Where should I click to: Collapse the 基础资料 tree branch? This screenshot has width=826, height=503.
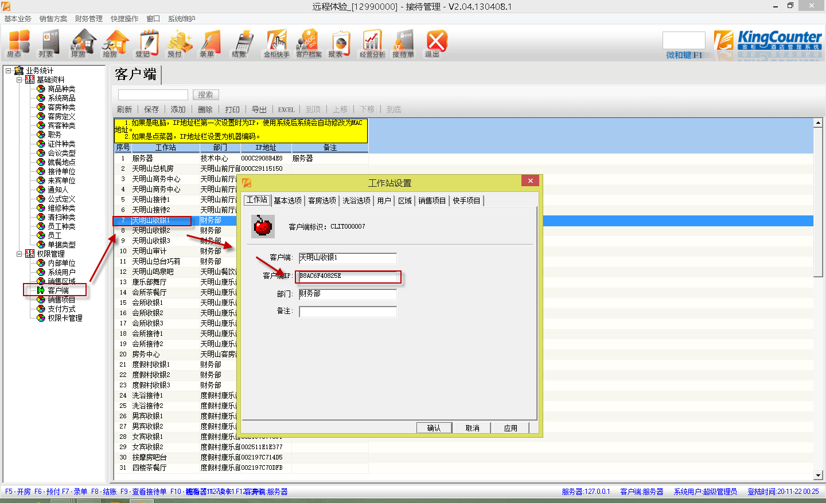(19, 80)
